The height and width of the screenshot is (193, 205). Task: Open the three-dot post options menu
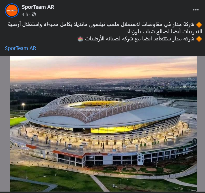[196, 10]
